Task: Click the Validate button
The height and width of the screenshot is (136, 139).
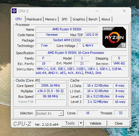Action: click(95, 123)
